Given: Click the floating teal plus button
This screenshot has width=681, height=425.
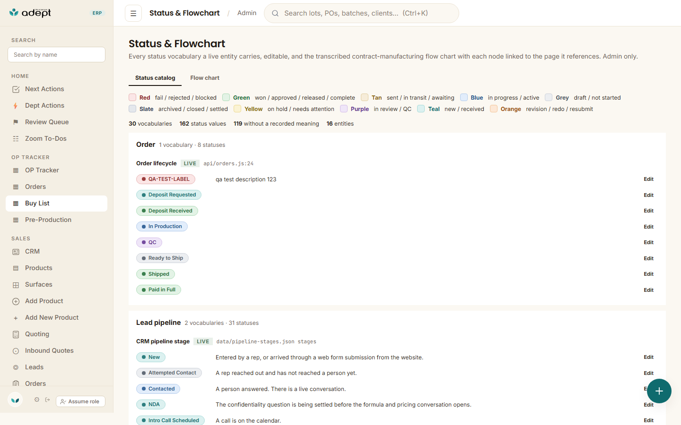Looking at the screenshot, I should (659, 391).
